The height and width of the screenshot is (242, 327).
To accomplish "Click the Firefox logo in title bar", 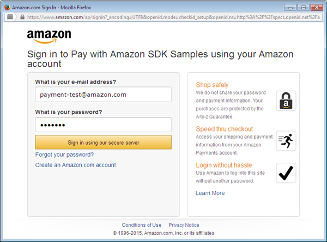I will coord(7,7).
